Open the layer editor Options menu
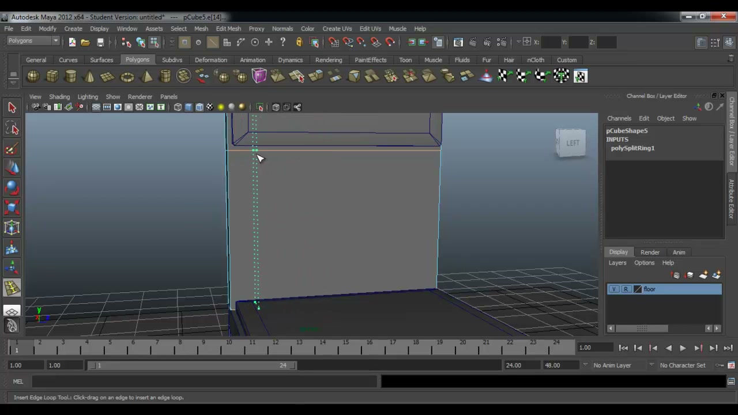This screenshot has width=738, height=415. tap(644, 263)
